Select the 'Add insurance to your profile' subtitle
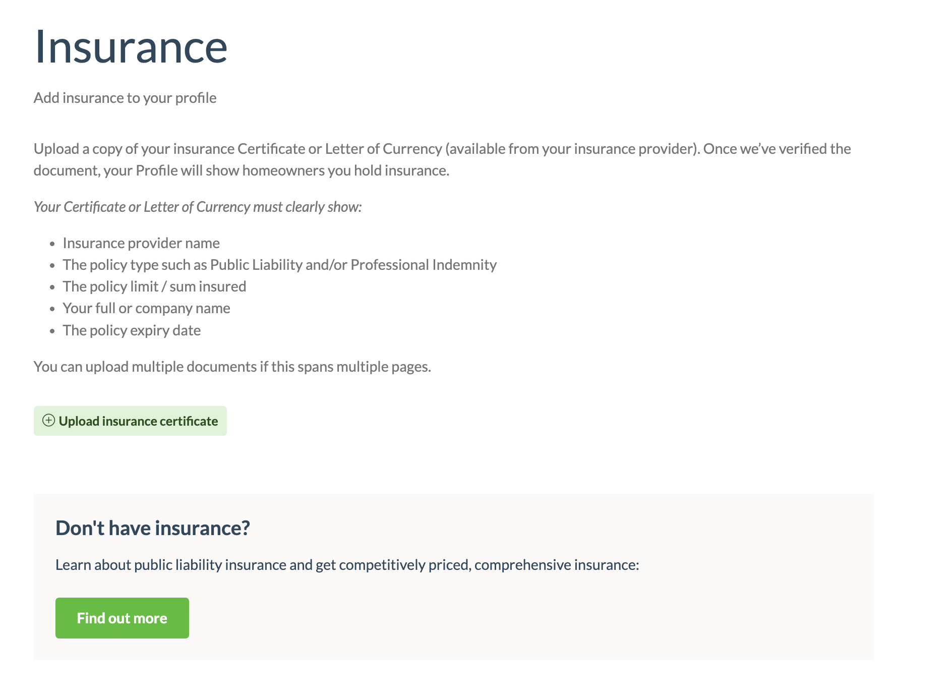This screenshot has height=698, width=951. click(x=125, y=98)
